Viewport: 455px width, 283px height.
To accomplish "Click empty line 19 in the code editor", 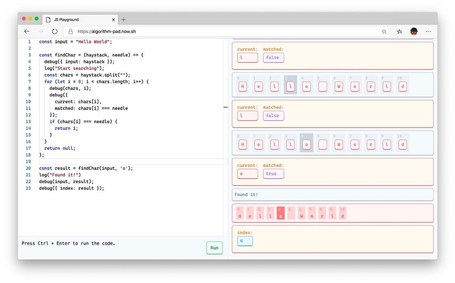I will tap(132, 162).
